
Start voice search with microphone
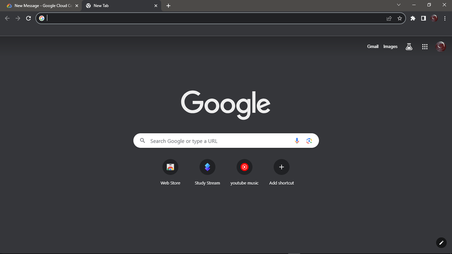(x=297, y=141)
